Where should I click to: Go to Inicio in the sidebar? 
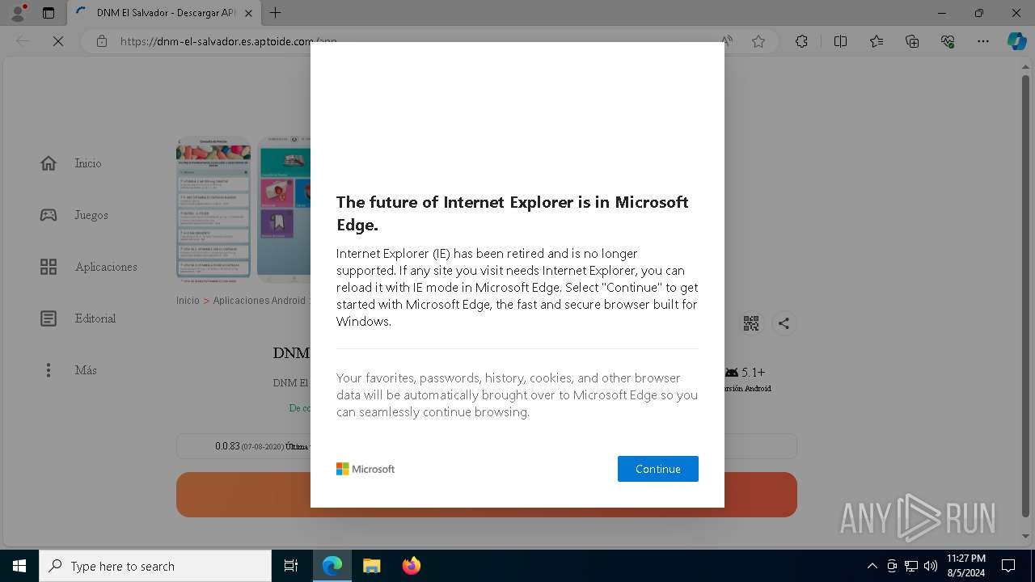click(x=88, y=163)
